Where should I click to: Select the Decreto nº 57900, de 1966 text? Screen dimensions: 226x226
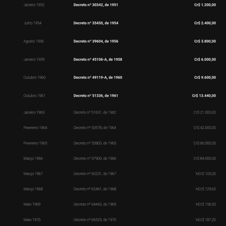click(x=95, y=158)
